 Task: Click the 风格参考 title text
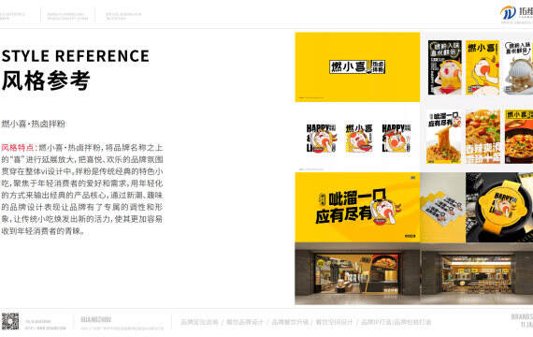(x=46, y=81)
